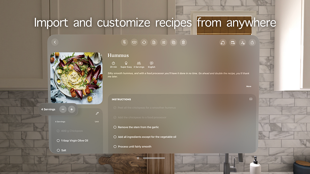Image resolution: width=310 pixels, height=174 pixels.
Task: Open the document notes icon
Action: 154,42
